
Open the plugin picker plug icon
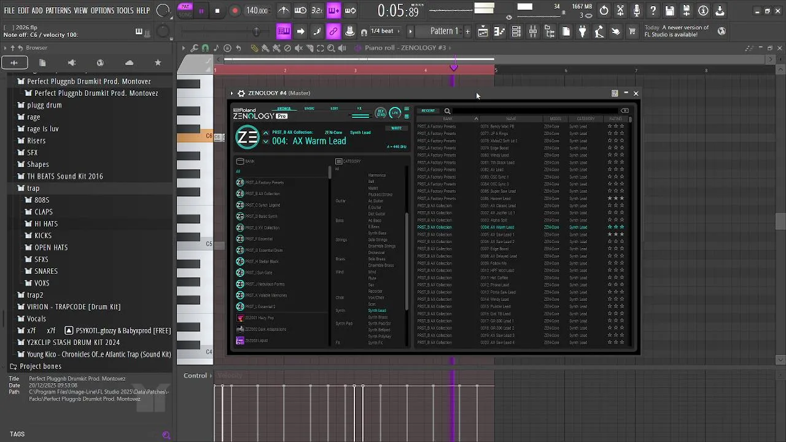(582, 31)
